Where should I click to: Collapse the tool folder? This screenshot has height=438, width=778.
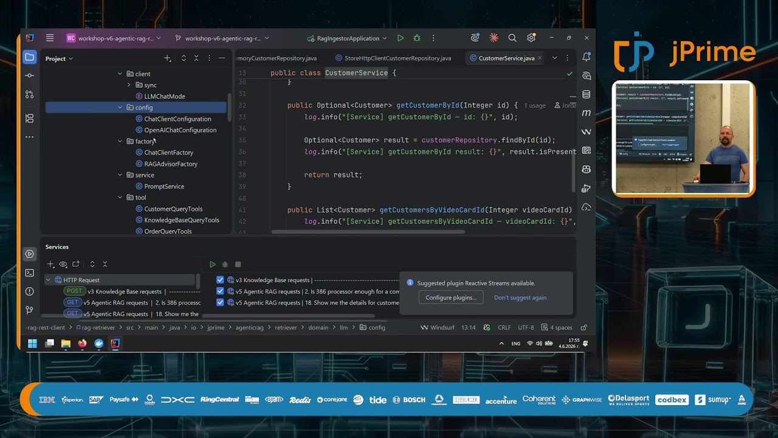pyautogui.click(x=120, y=198)
